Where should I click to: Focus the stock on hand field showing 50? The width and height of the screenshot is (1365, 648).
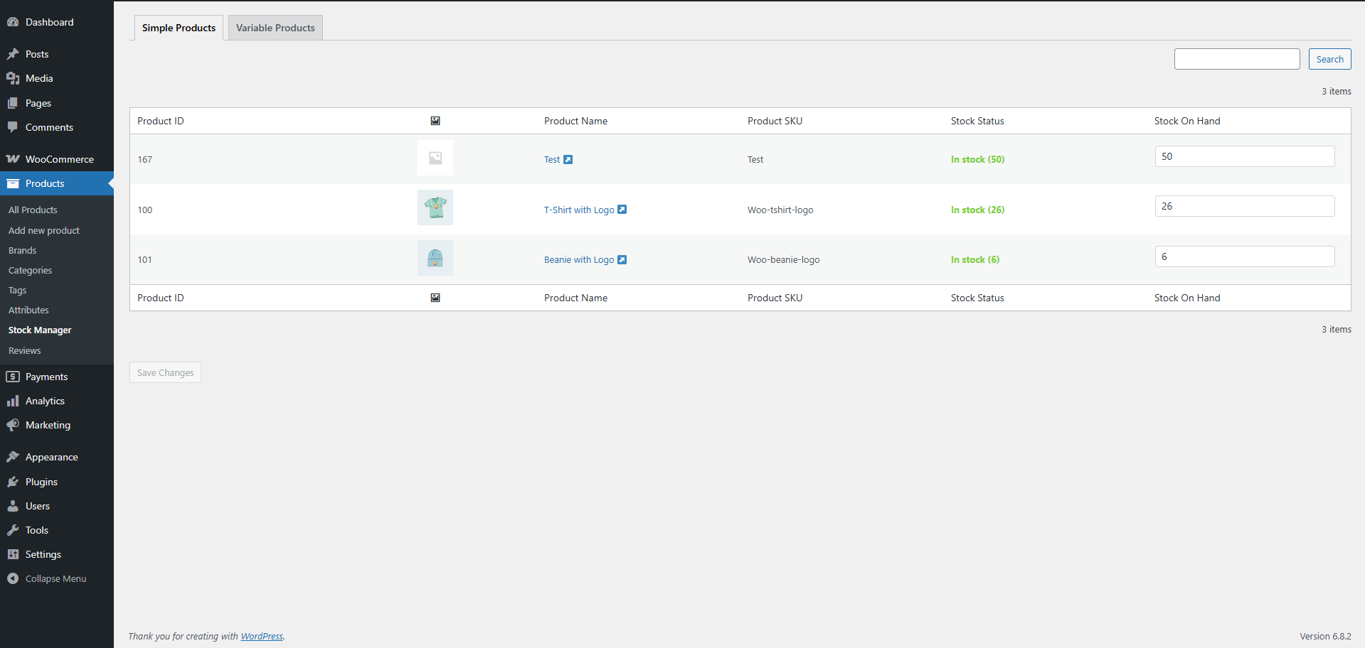coord(1244,156)
